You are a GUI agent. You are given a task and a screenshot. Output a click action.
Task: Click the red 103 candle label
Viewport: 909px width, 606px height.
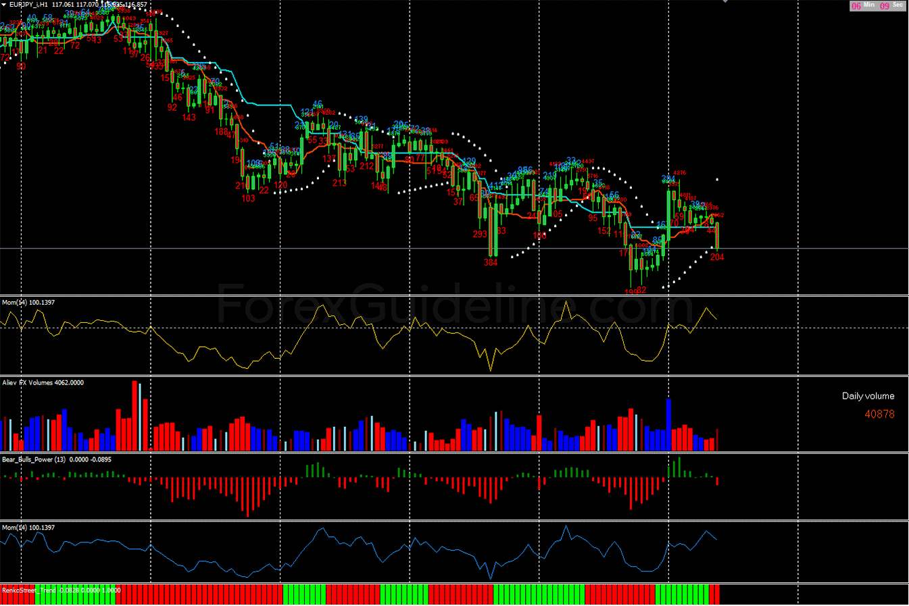(248, 199)
